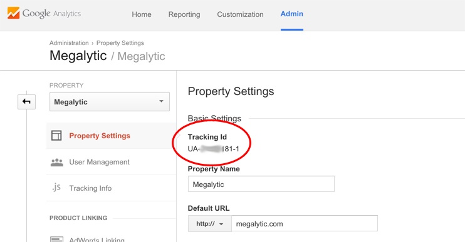Open Tracking Info in the sidebar
This screenshot has height=242, width=465.
90,188
